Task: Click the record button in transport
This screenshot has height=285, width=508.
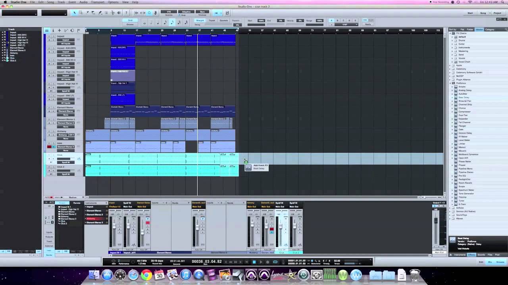Action: tap(267, 262)
